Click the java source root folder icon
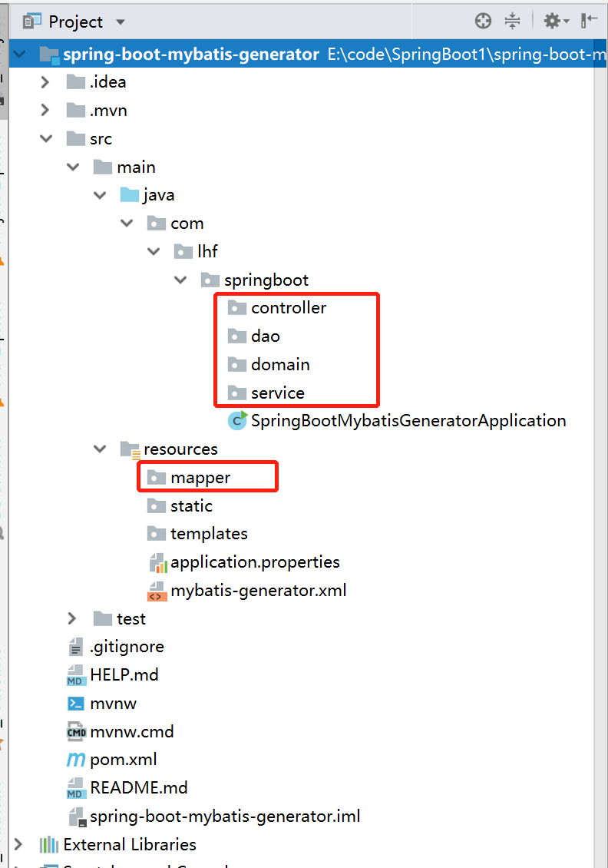Viewport: 608px width, 868px height. pos(130,195)
